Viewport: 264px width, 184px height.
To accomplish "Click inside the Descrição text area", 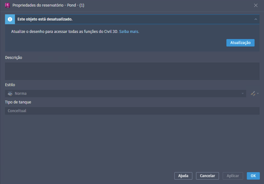I will tap(132, 71).
